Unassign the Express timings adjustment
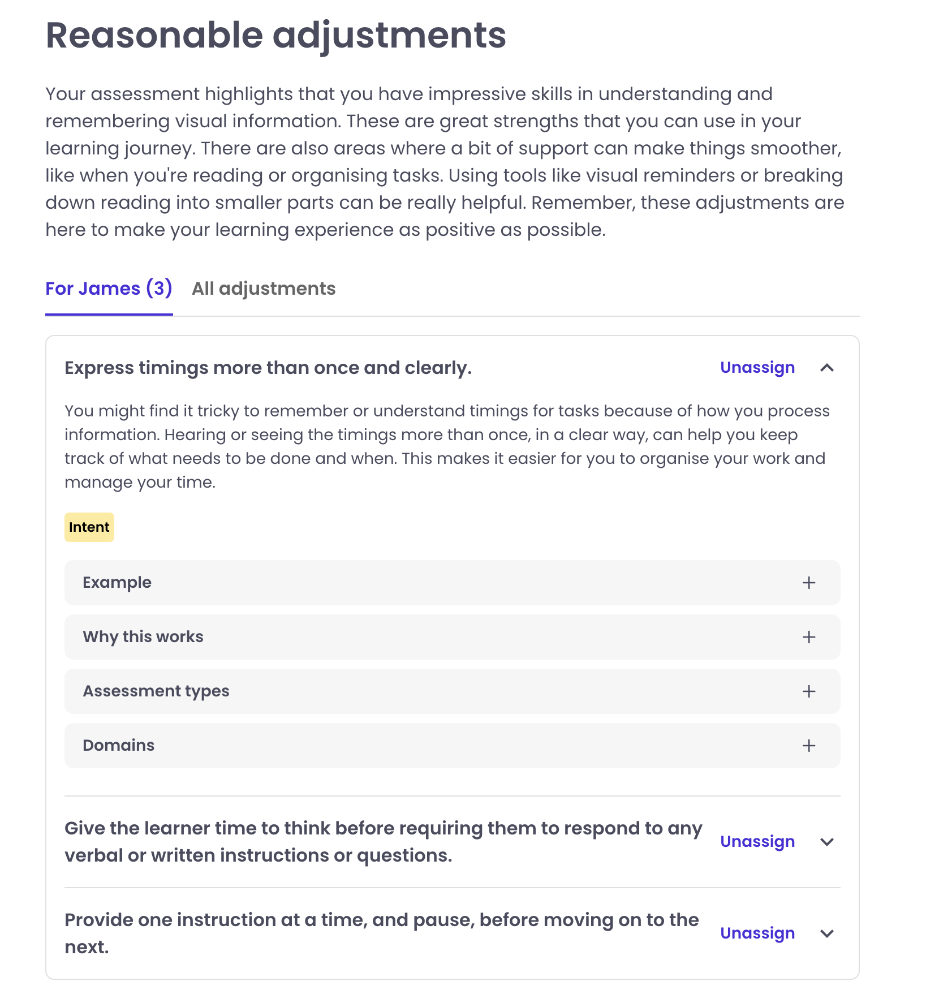 [757, 368]
